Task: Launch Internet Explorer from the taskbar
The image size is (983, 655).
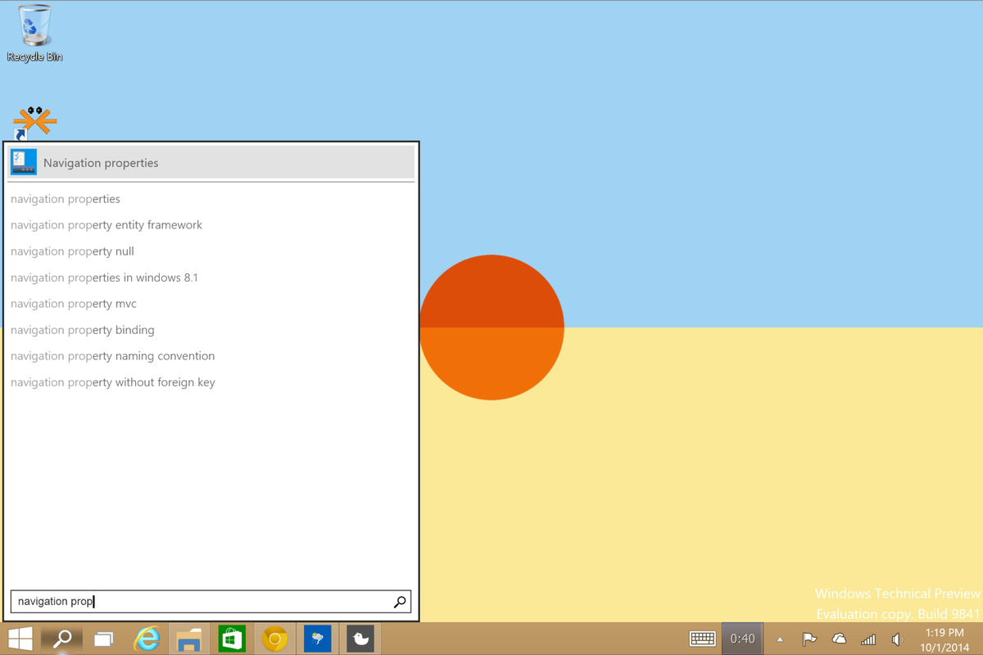Action: click(146, 638)
